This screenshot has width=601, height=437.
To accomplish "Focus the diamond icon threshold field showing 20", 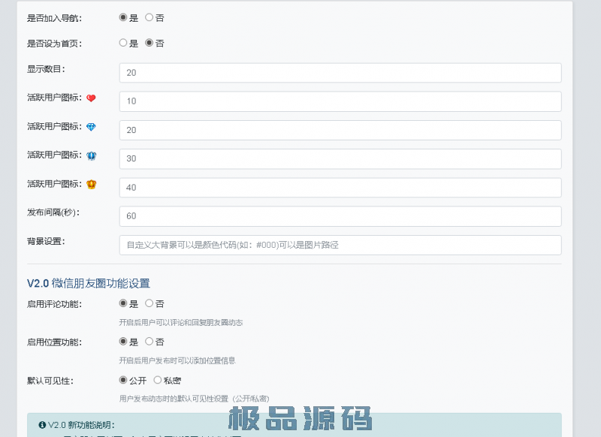I will click(340, 130).
